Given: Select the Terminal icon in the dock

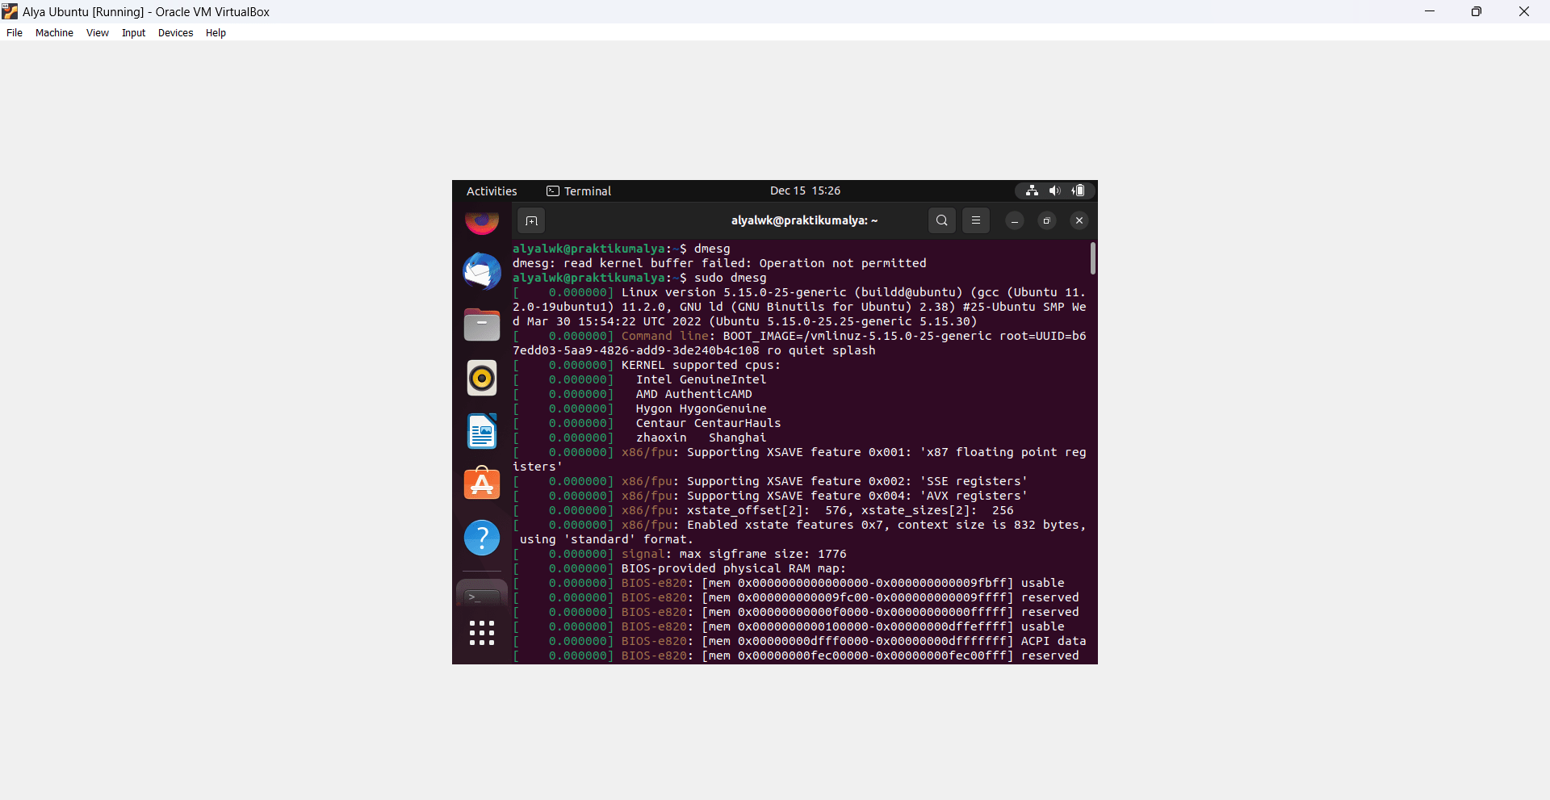Looking at the screenshot, I should click(x=482, y=595).
